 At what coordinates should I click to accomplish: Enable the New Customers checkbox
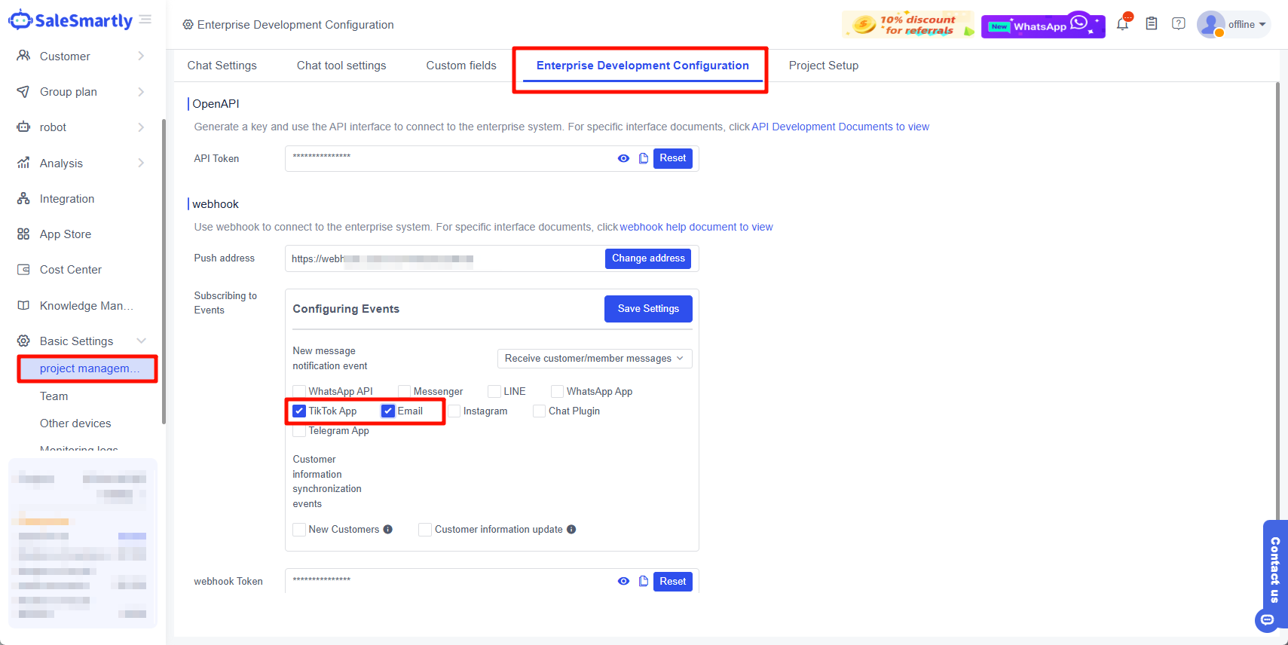(299, 529)
